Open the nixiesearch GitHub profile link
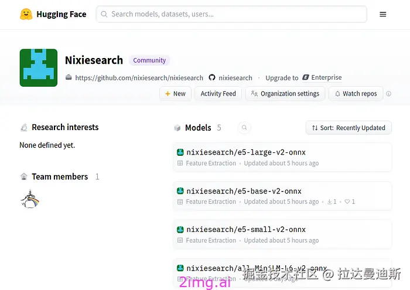Screen dimensions: 410x290 [x=235, y=78]
